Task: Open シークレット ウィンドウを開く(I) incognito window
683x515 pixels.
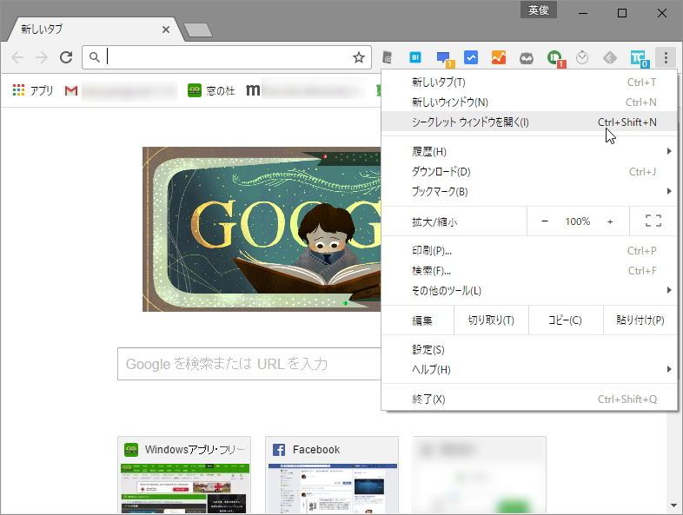Action: [529, 122]
